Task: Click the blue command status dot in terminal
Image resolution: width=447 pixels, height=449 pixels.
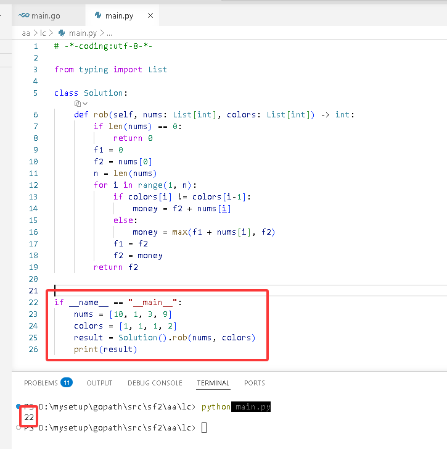Action: click(18, 406)
